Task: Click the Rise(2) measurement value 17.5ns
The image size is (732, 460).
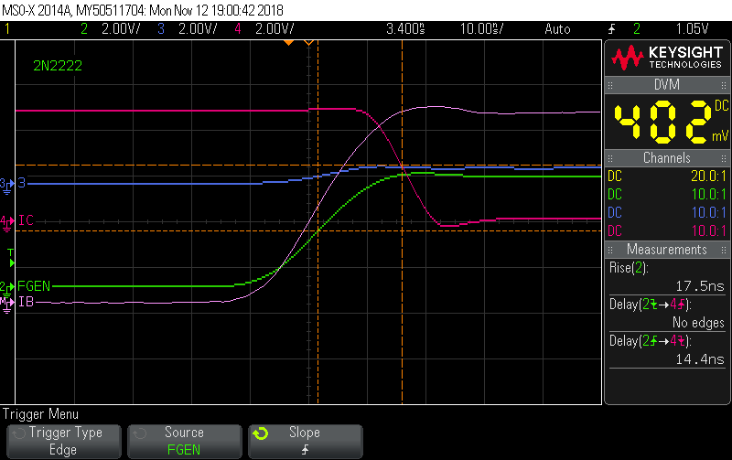Action: 700,286
